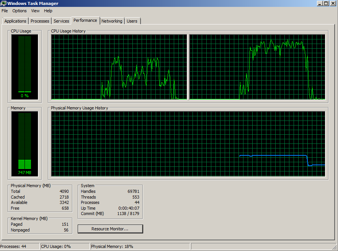Open the Options menu
Image resolution: width=338 pixels, height=251 pixels.
pyautogui.click(x=20, y=11)
